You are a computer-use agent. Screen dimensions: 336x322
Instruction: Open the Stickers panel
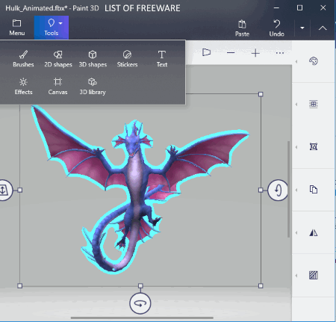coord(127,59)
